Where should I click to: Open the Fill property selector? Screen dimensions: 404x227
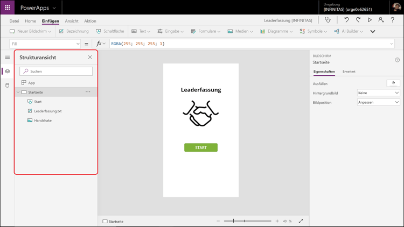[x=45, y=44]
